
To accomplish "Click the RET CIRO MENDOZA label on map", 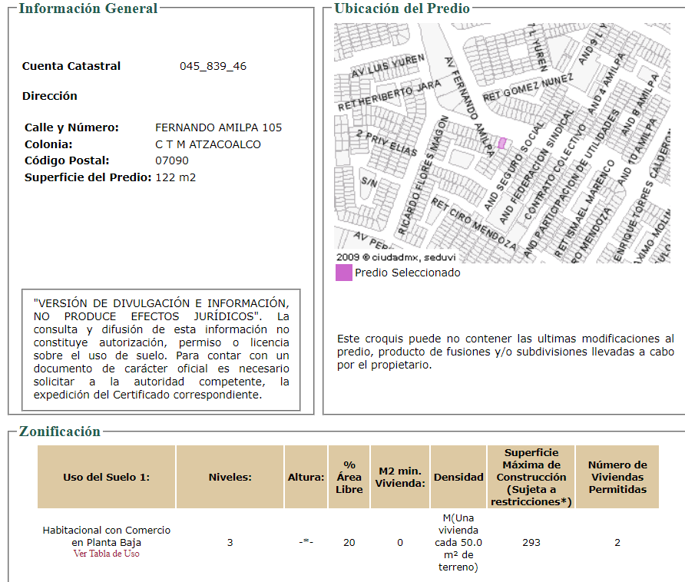I will coord(474,223).
